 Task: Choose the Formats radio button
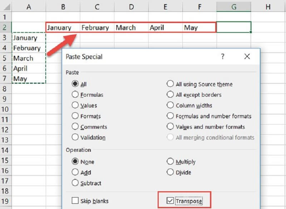[75, 116]
